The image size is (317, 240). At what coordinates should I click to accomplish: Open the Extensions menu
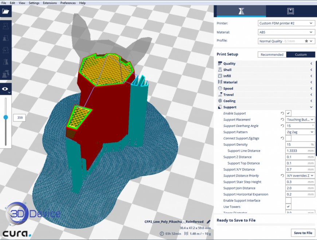coord(50,3)
